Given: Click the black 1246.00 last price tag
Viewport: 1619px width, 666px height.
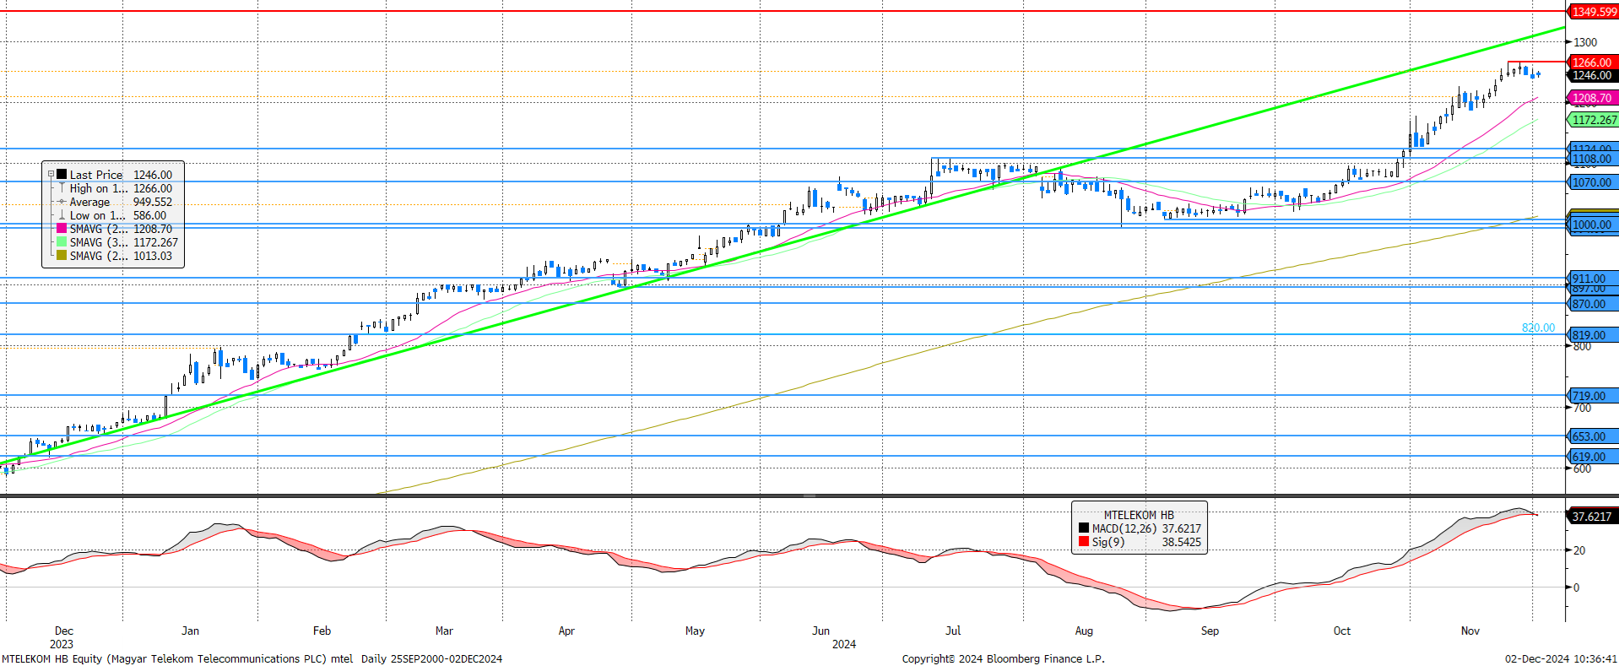Looking at the screenshot, I should pyautogui.click(x=1592, y=75).
